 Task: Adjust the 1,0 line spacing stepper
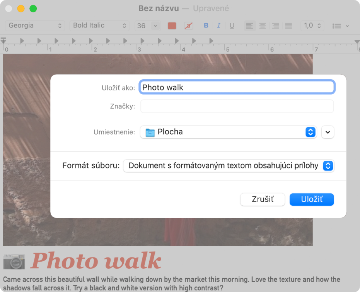click(x=312, y=26)
